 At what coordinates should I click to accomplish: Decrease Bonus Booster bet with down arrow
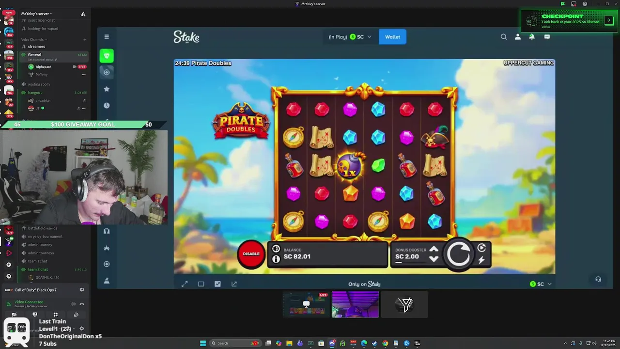pos(434,259)
